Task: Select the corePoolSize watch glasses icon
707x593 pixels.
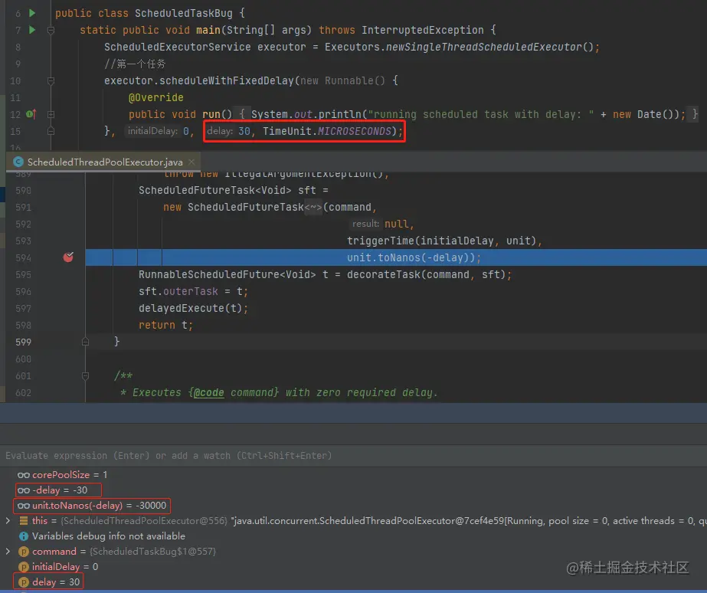Action: (x=24, y=475)
